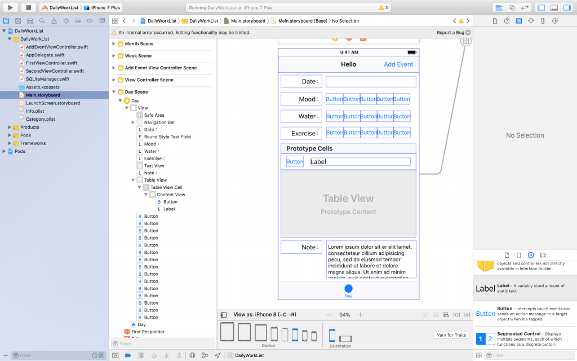Zoom in the canvas with plus
The image size is (577, 361).
361,315
